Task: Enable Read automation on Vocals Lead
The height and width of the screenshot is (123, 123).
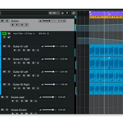Action: (x=22, y=101)
